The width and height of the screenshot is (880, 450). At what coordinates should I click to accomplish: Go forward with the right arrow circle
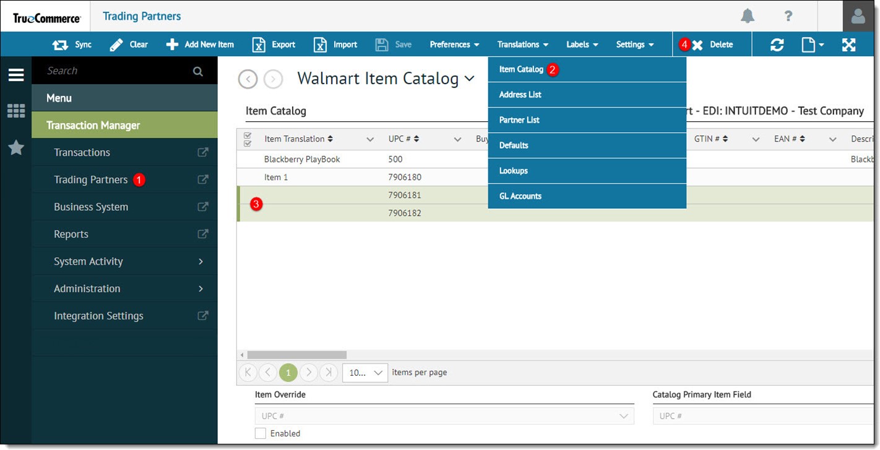point(274,79)
